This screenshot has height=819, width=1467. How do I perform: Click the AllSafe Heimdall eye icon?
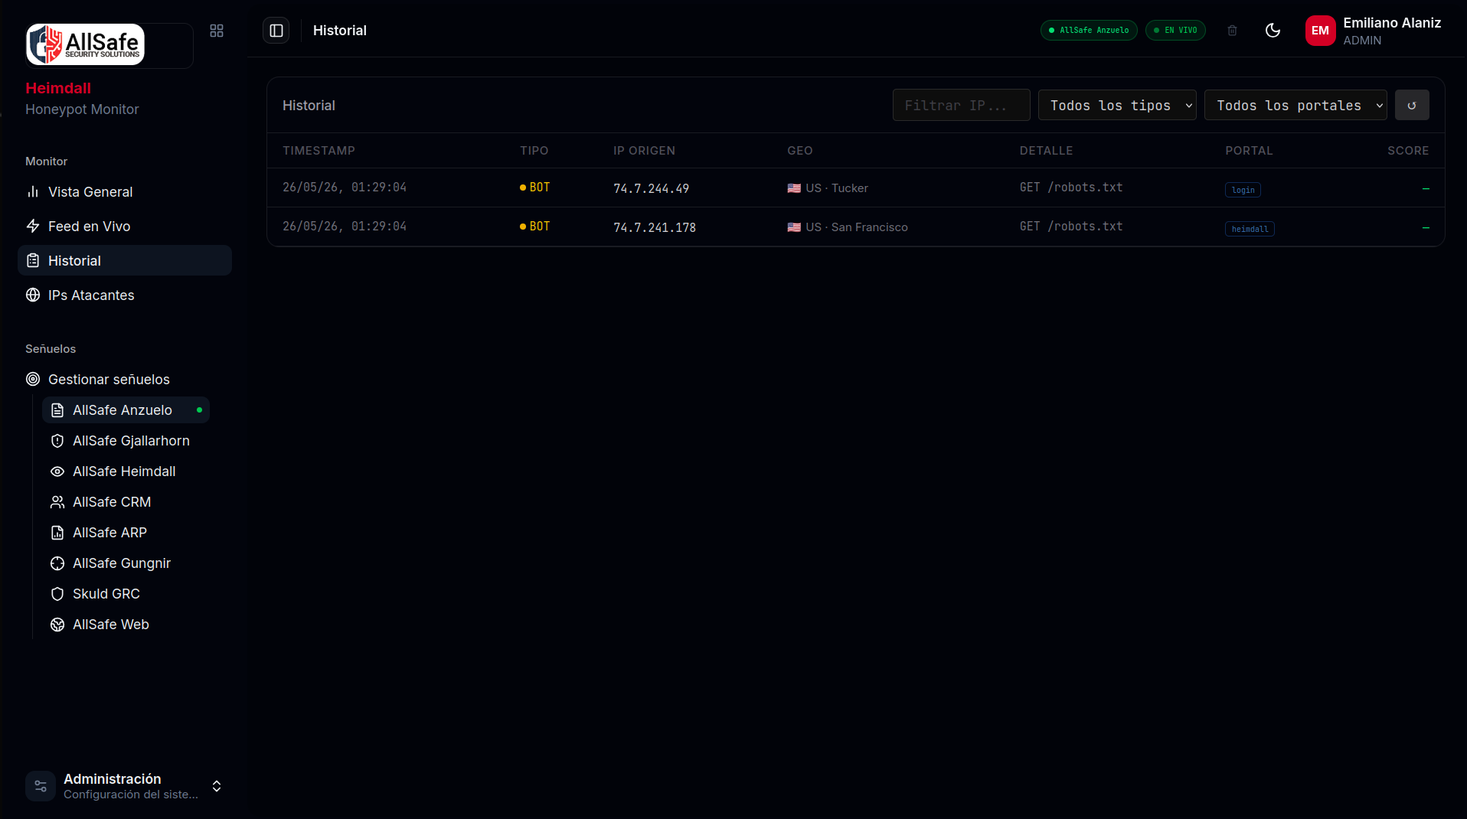coord(57,471)
